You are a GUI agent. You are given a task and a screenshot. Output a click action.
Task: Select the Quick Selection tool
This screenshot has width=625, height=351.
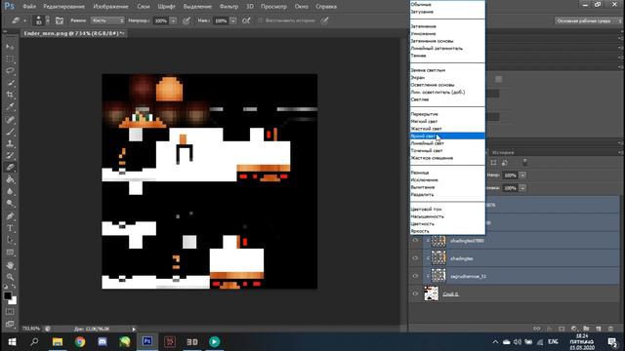[x=10, y=83]
